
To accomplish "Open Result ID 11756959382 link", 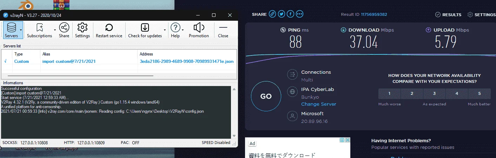I will pos(374,14).
